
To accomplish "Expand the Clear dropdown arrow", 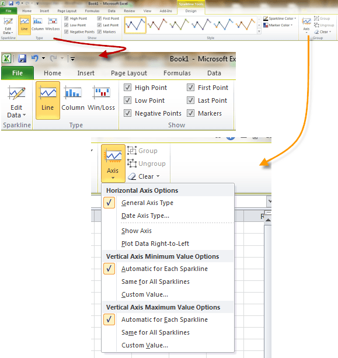I will [158, 176].
